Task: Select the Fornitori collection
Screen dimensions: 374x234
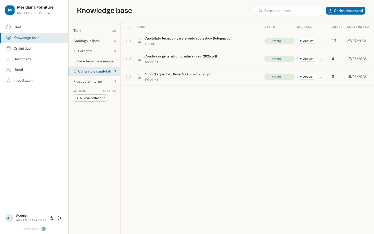Action: [x=95, y=51]
